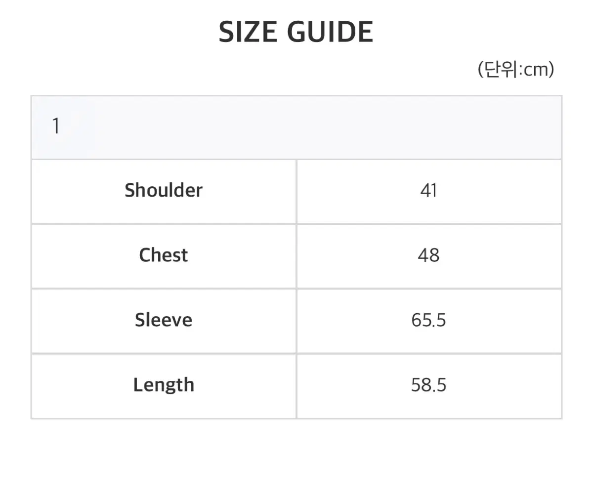The image size is (593, 502).
Task: Select the size 1 number in header row
Action: coord(56,126)
